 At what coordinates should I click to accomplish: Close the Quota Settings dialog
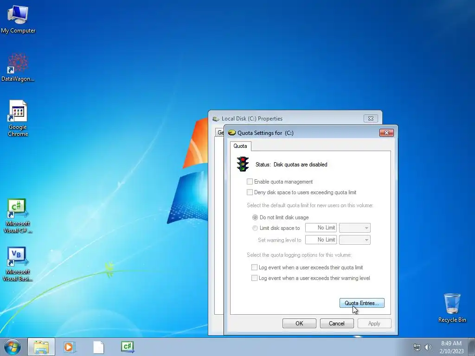[386, 133]
